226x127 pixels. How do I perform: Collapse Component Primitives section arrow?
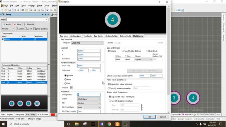[49, 65]
